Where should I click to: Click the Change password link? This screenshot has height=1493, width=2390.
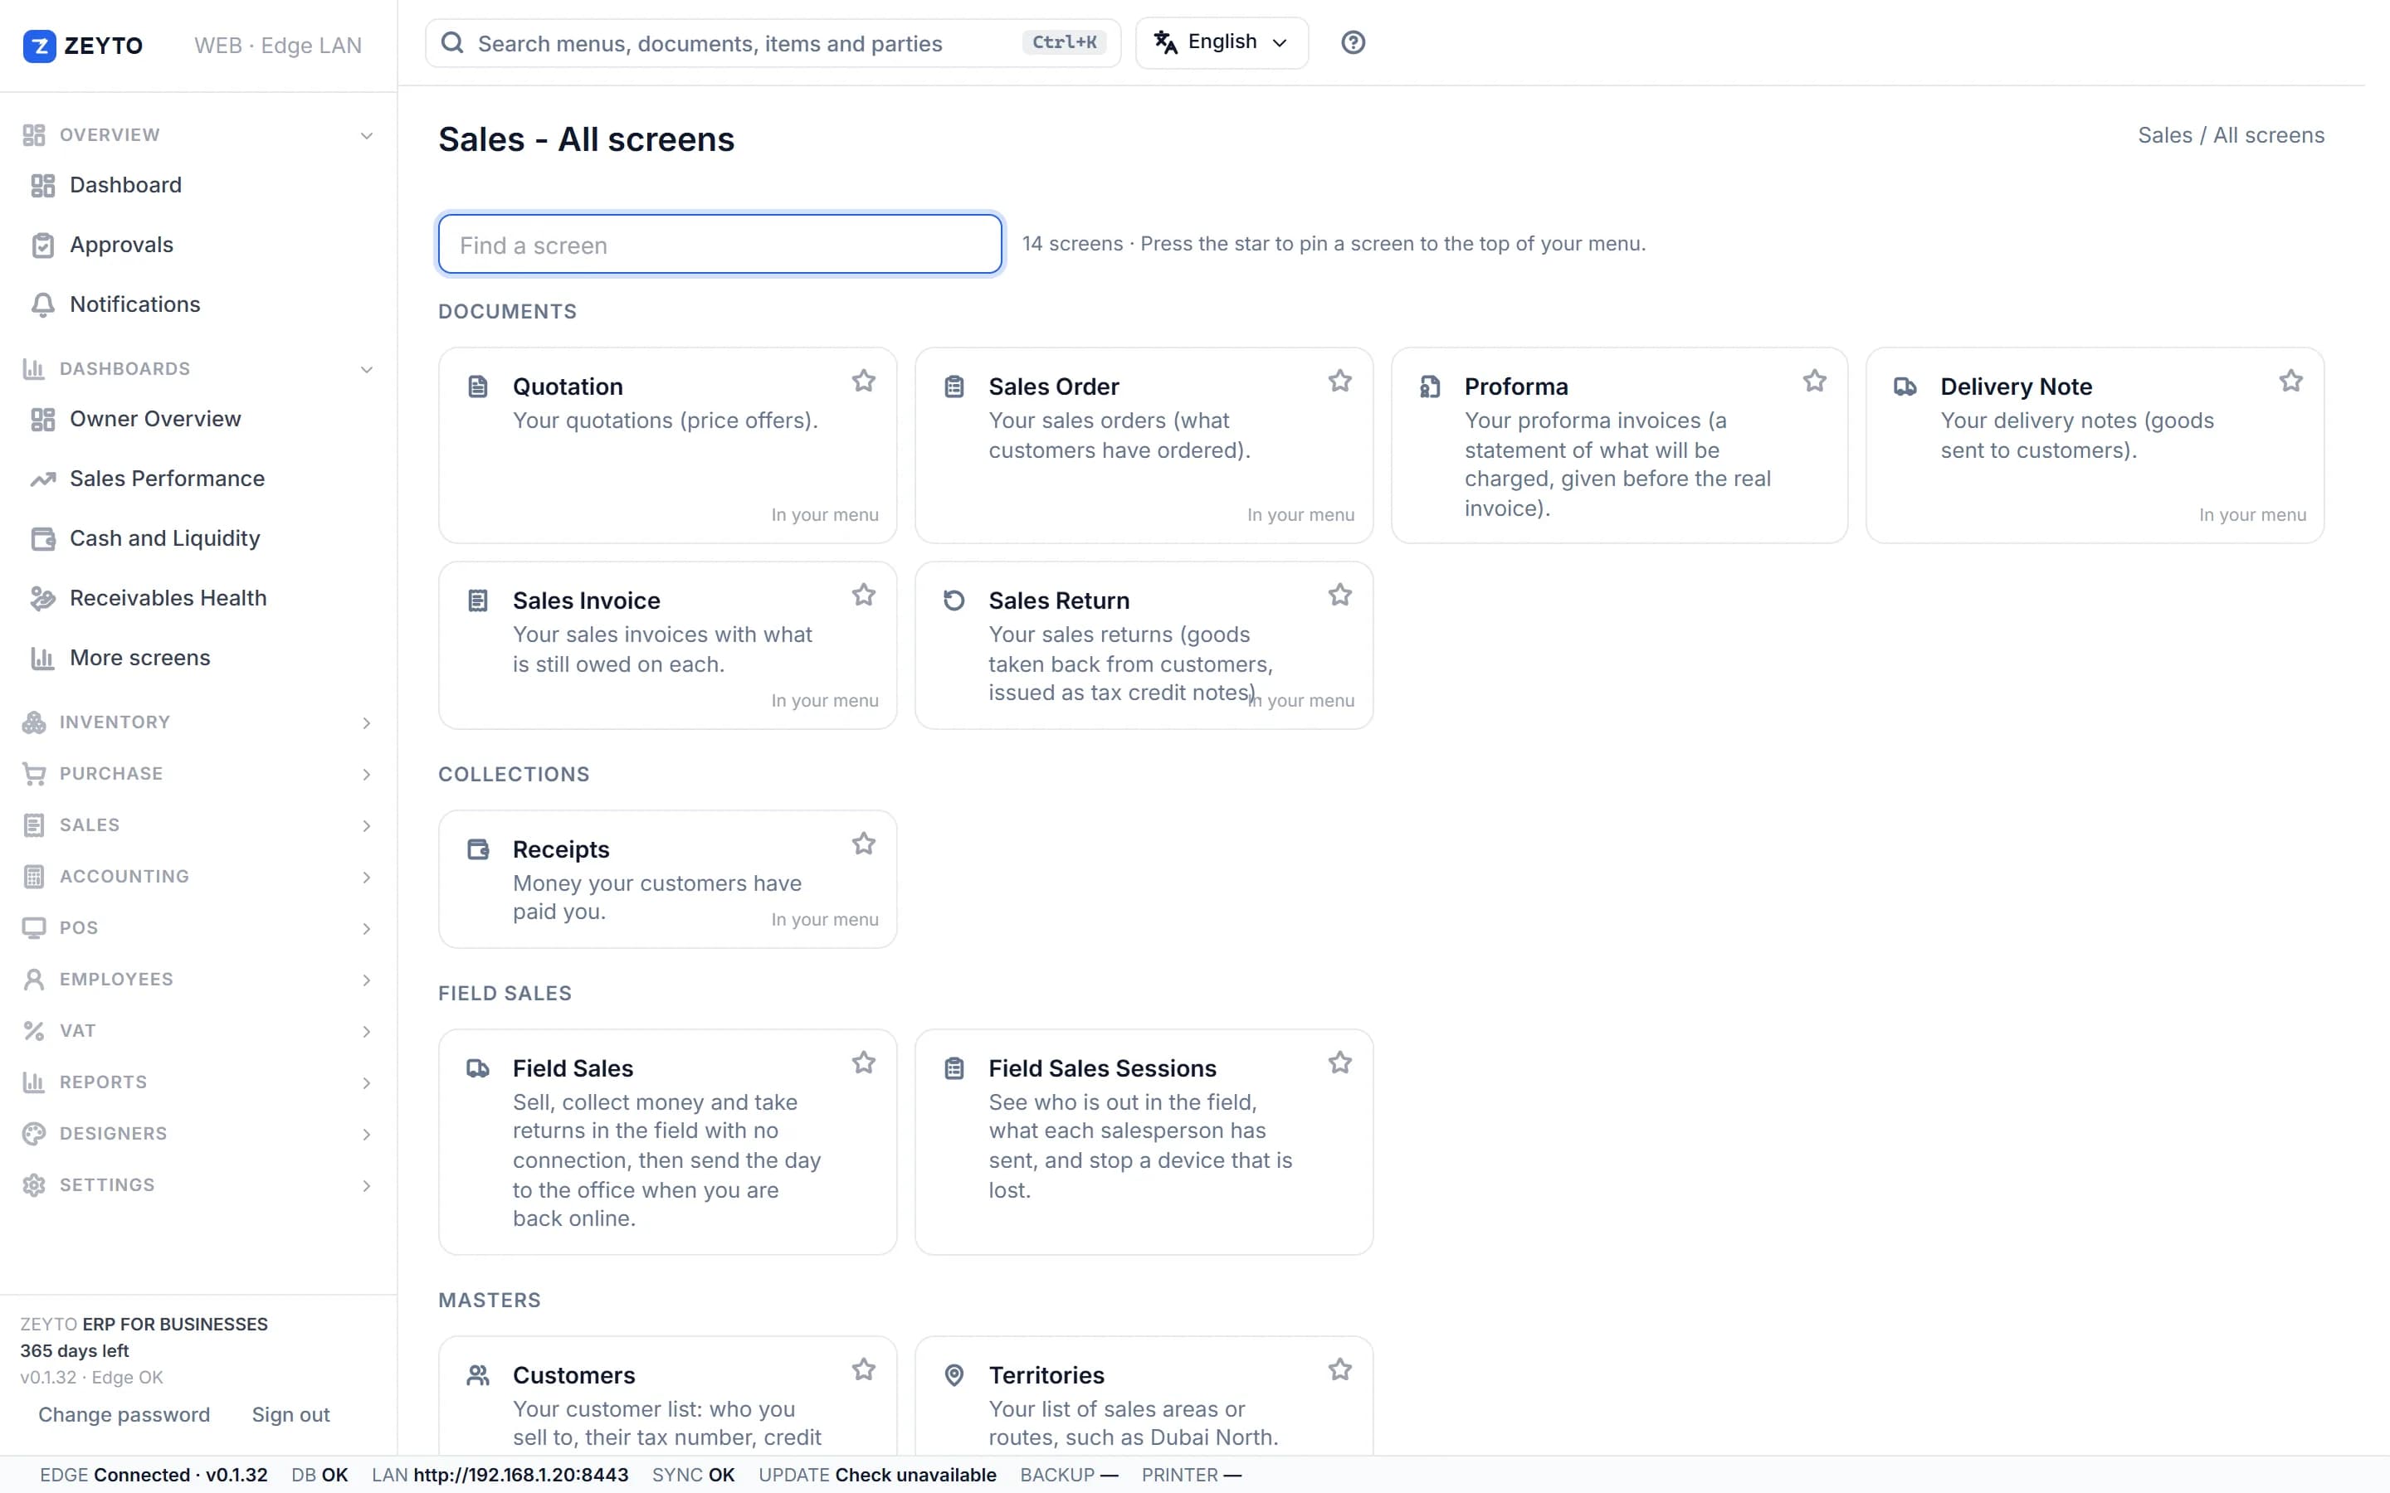tap(124, 1415)
